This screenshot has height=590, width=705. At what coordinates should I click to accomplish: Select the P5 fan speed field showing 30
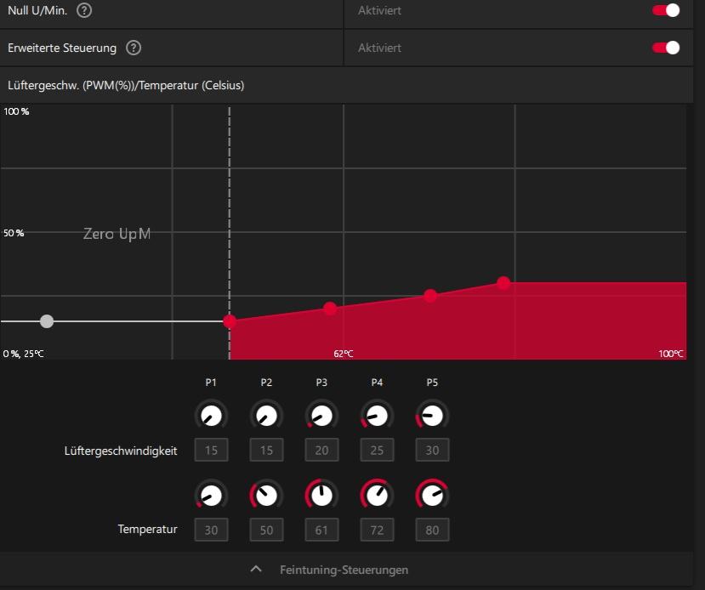coord(432,450)
